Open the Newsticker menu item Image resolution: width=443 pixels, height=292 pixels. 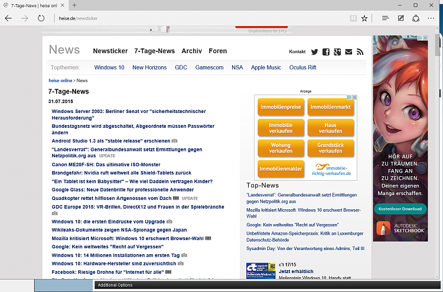pyautogui.click(x=110, y=51)
